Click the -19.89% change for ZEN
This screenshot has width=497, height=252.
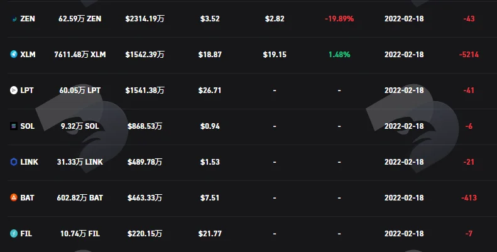click(339, 19)
